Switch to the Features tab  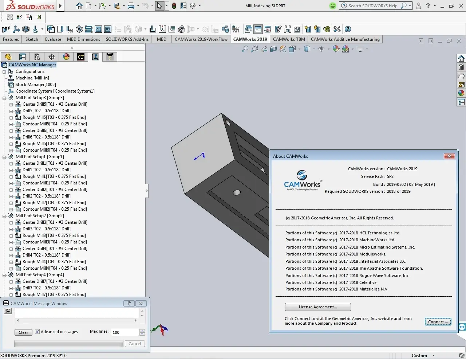click(x=11, y=39)
